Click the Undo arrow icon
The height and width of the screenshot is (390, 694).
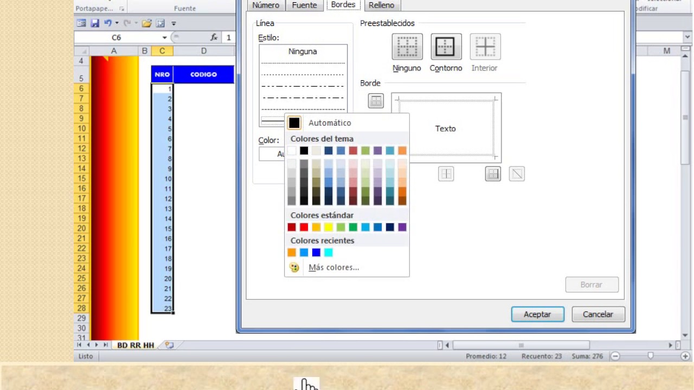point(107,23)
